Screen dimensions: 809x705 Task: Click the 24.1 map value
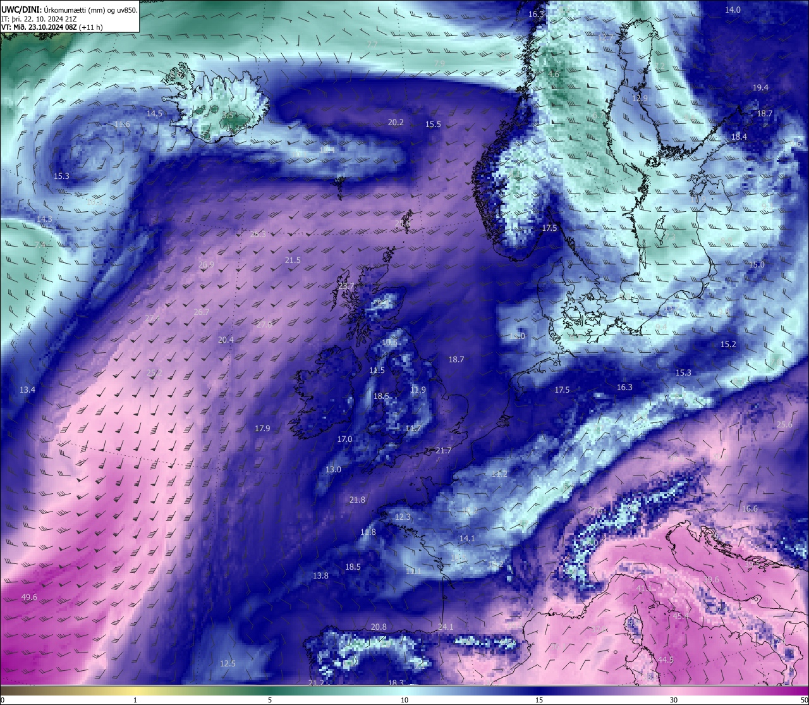coord(446,627)
